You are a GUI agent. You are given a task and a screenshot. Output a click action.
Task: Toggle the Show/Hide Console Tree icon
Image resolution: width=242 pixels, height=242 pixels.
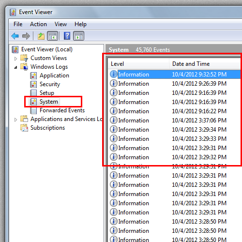[52, 36]
